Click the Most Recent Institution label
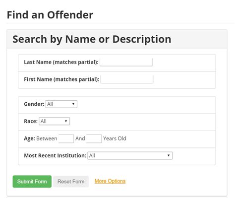 click(x=55, y=156)
